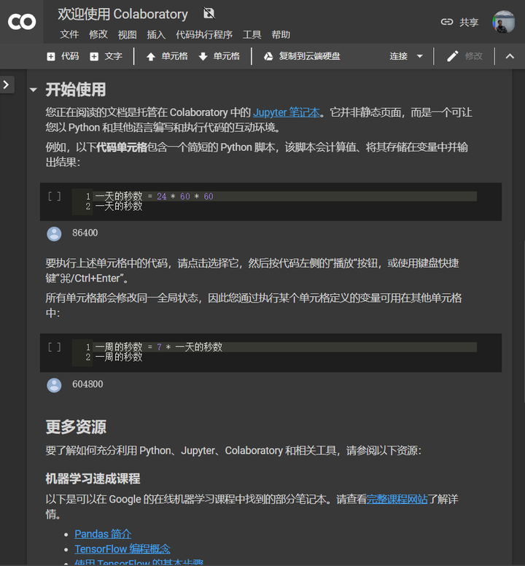Click the user icon beside output 604800
525x566 pixels.
coord(54,385)
